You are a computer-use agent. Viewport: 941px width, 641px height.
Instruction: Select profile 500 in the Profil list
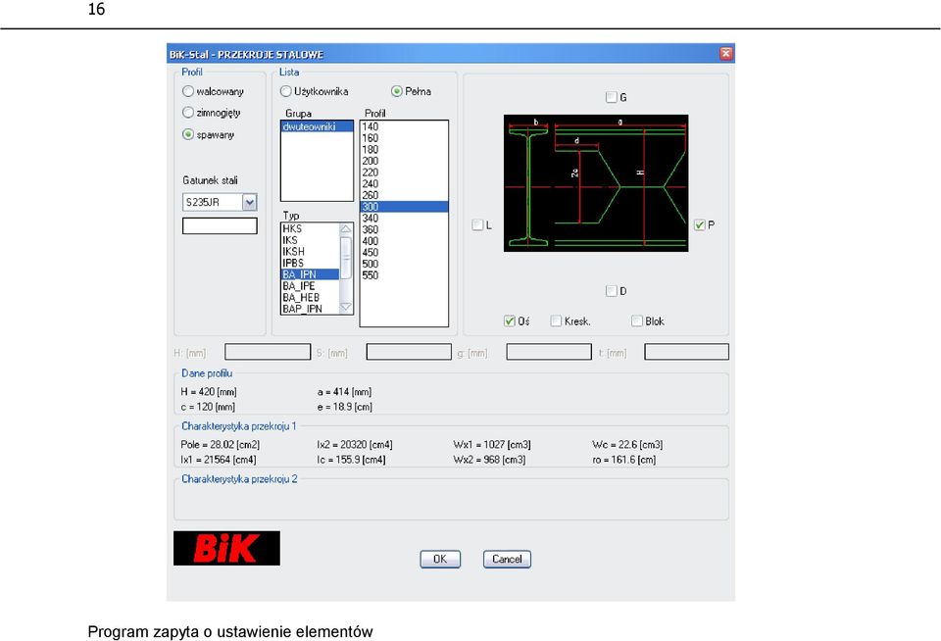(x=404, y=264)
